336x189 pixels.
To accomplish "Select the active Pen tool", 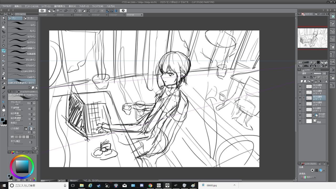I will (4, 51).
